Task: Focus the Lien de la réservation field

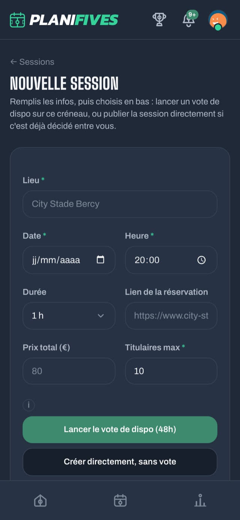Action: 171,316
